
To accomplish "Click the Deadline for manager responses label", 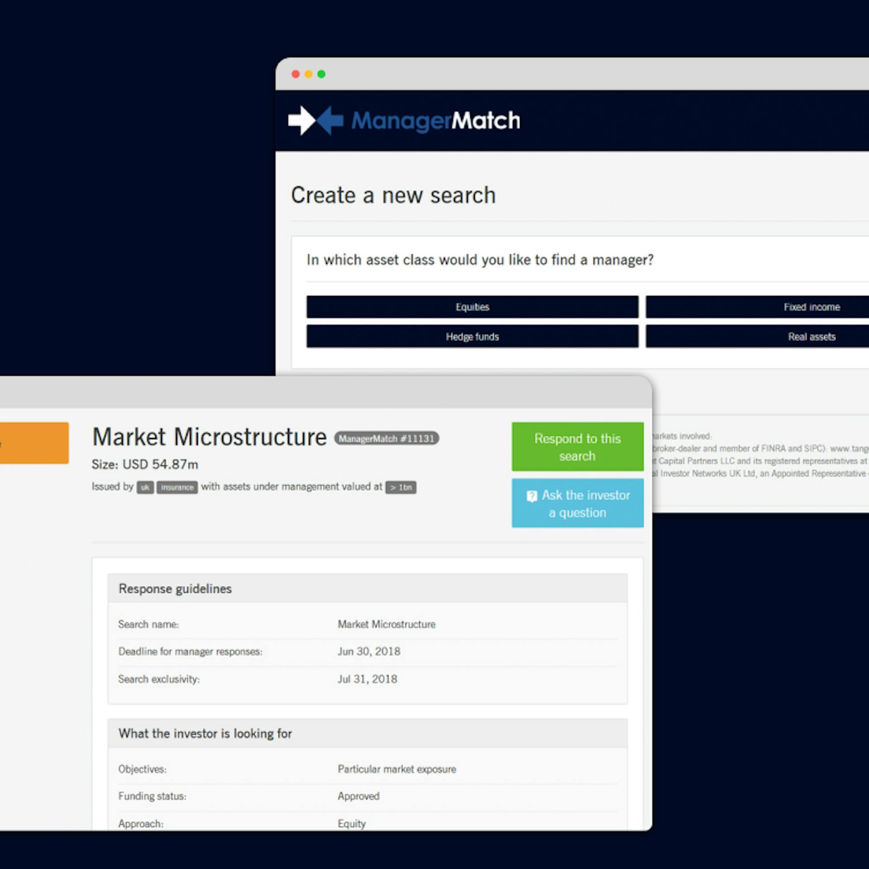I will (x=190, y=651).
